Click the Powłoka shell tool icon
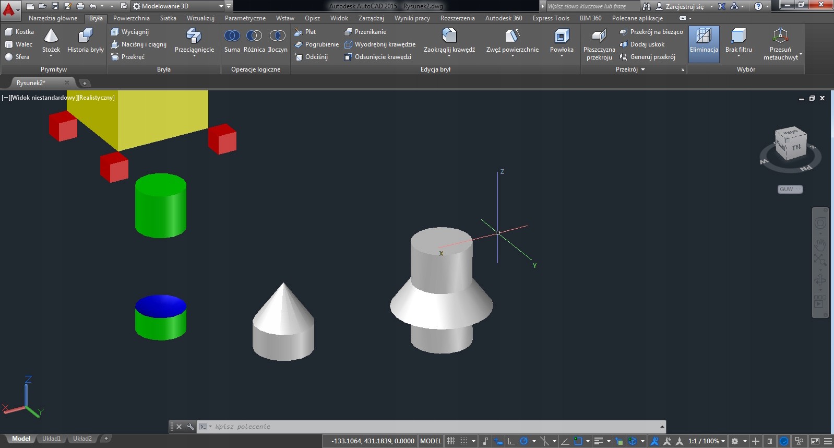834x448 pixels. (561, 37)
